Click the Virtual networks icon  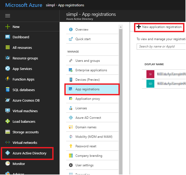(8, 142)
